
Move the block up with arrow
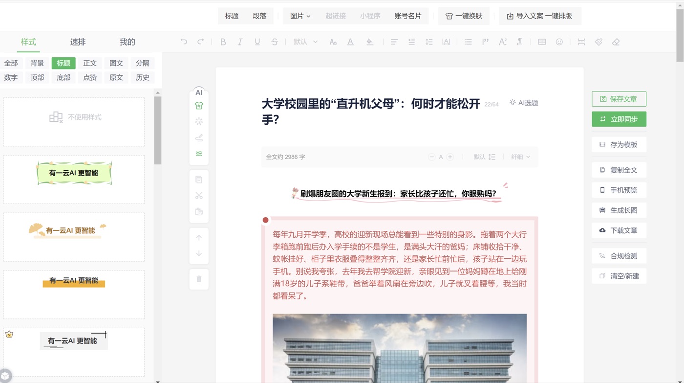(x=199, y=238)
